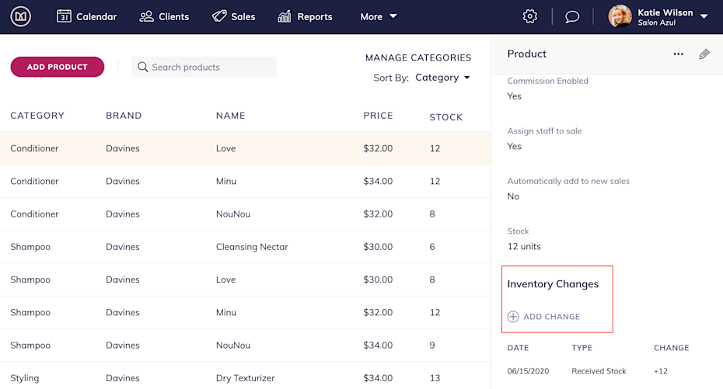Click the Sales tag icon
Viewport: 723px width, 389px height.
219,16
